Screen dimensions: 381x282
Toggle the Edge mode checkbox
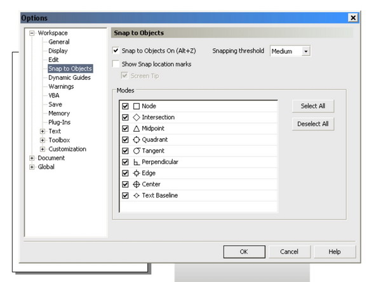coord(125,173)
